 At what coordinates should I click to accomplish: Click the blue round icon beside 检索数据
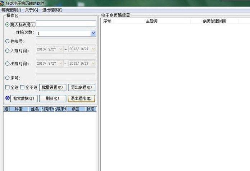pyautogui.click(x=7, y=98)
